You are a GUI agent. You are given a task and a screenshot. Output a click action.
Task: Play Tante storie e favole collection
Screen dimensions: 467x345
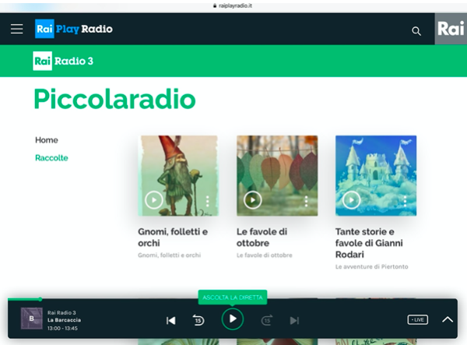(x=352, y=200)
